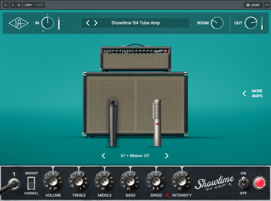Open the three-dot options menu

[x=267, y=5]
